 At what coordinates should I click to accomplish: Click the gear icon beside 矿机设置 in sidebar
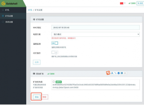(x=3, y=16)
